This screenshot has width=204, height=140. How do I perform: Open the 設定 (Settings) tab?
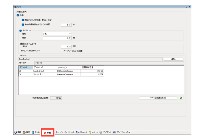click(x=27, y=132)
